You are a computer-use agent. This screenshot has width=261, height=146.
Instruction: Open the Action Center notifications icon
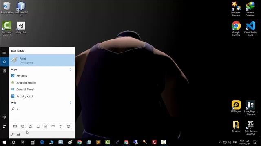pos(254,142)
